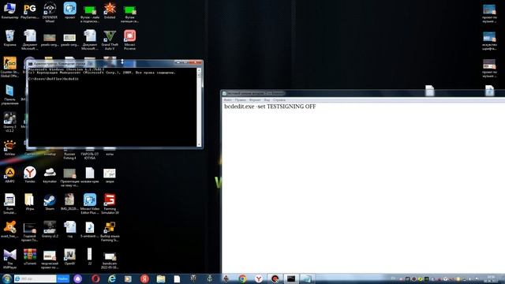Launch the Yandex browser desktop shortcut
Screen dimensions: 505x284
coord(30,175)
